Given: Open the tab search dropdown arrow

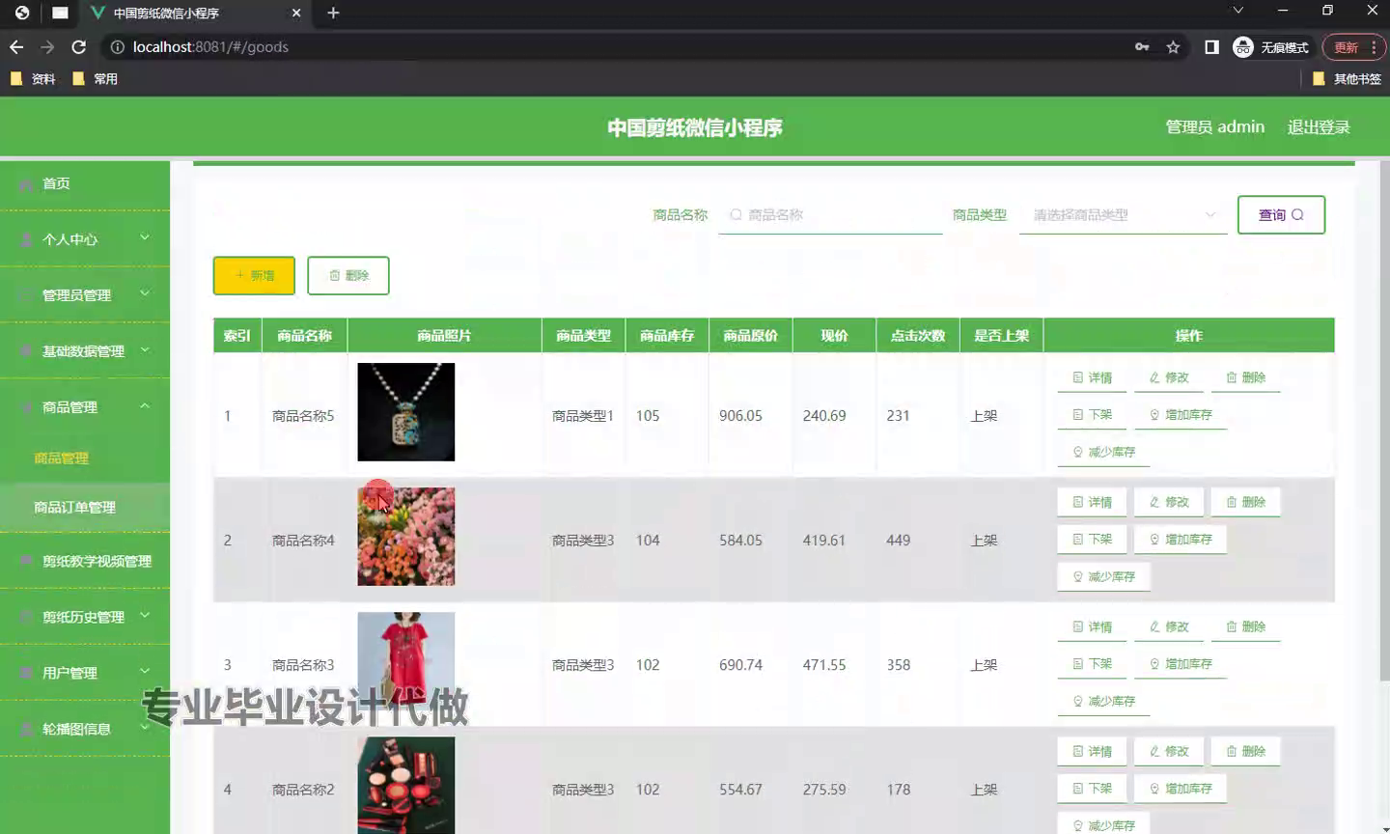Looking at the screenshot, I should 1238,11.
